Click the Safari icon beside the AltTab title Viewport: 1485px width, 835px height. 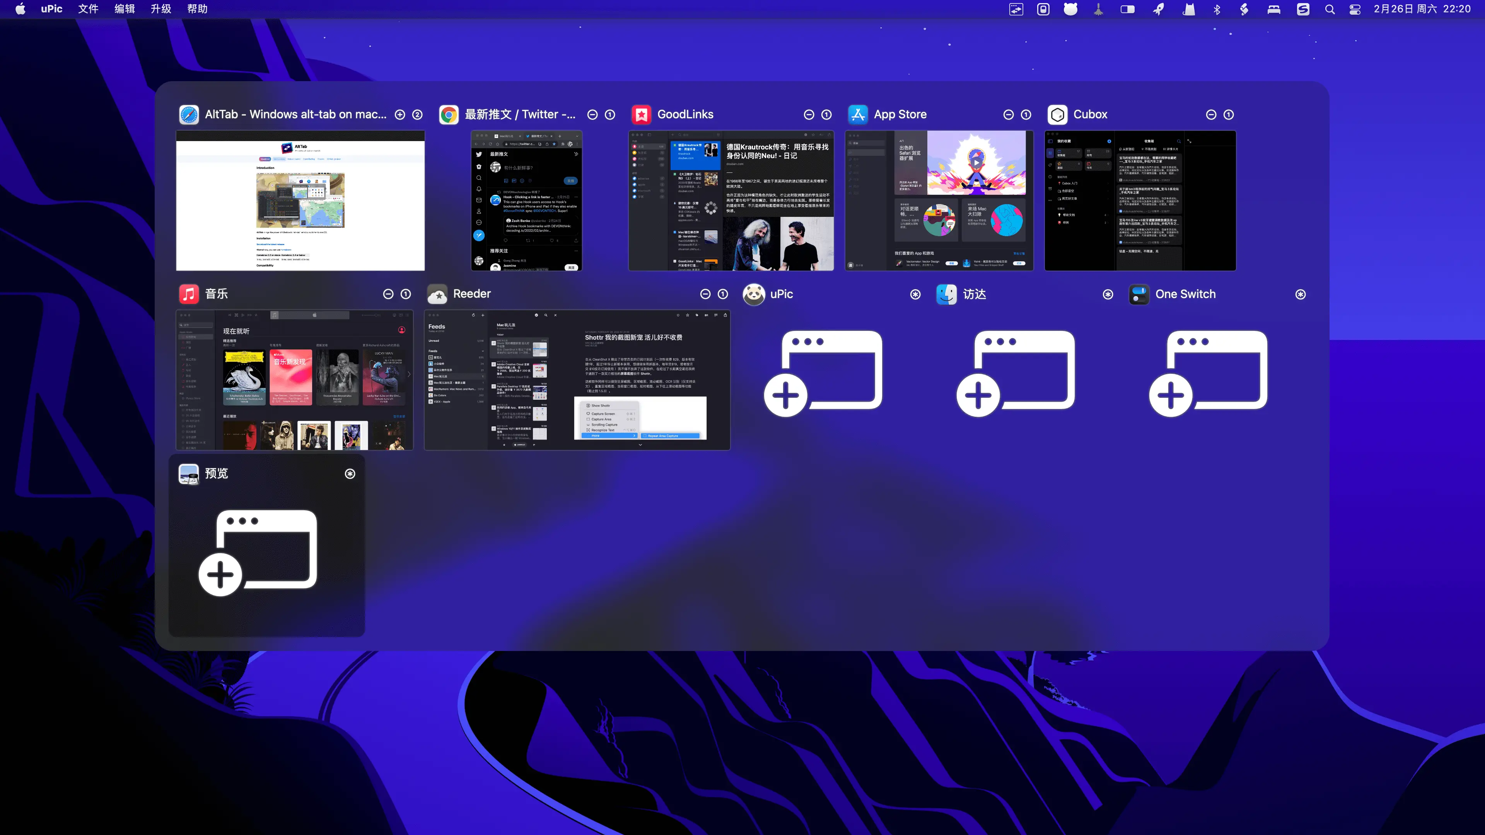(188, 115)
